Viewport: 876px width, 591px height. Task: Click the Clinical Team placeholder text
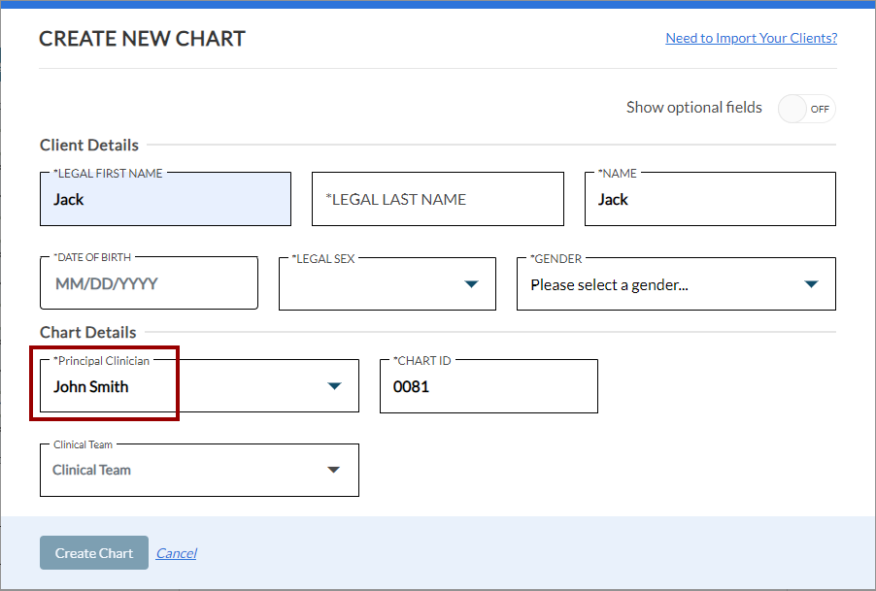[92, 470]
